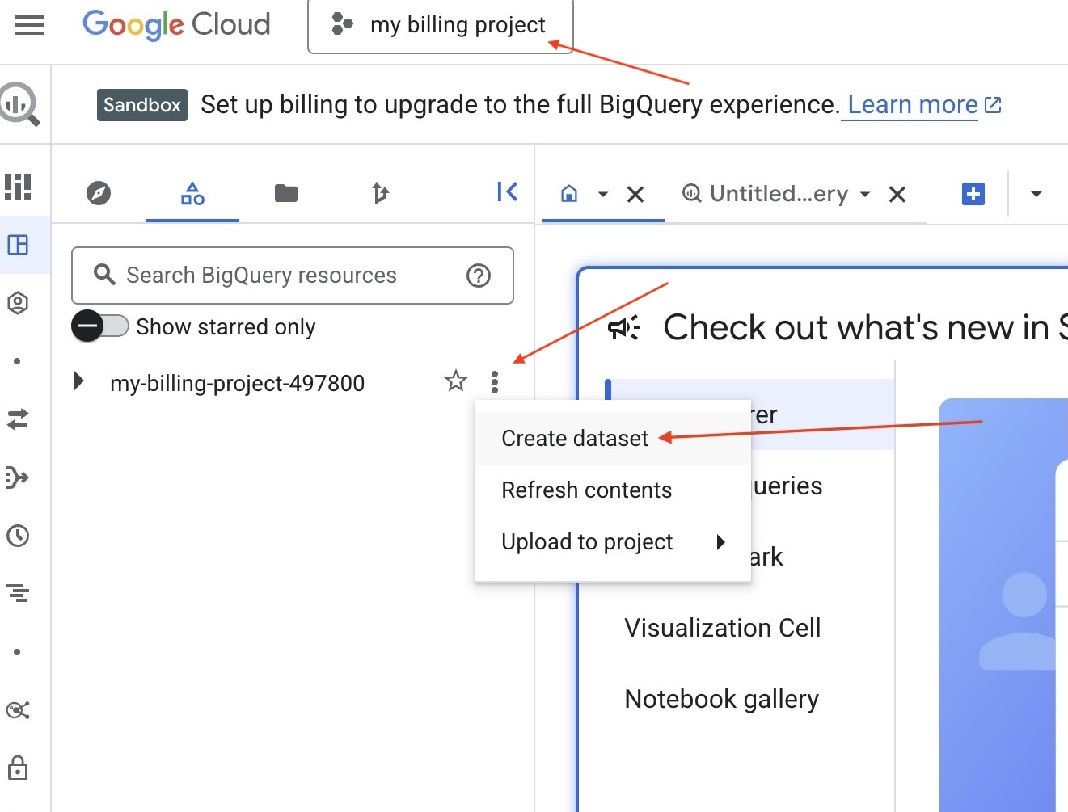
Task: Open the agent hexagon sidebar icon
Action: (x=18, y=303)
